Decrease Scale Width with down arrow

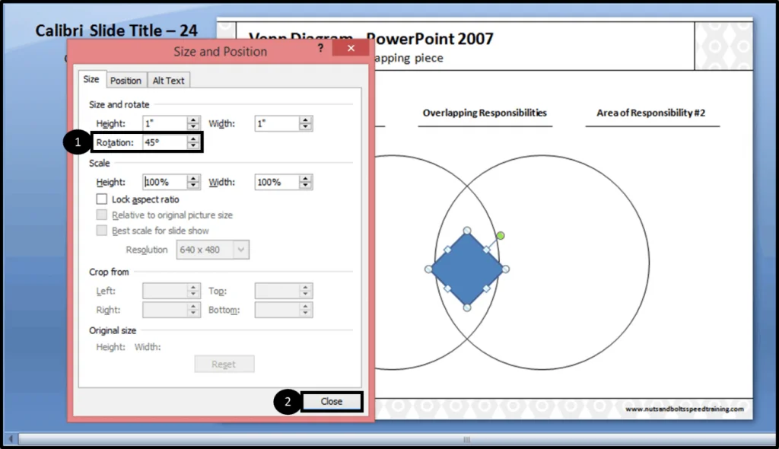coord(306,186)
